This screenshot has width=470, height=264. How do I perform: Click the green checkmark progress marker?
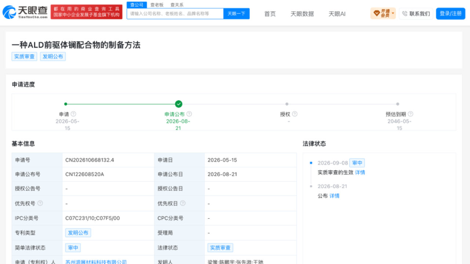click(x=178, y=104)
